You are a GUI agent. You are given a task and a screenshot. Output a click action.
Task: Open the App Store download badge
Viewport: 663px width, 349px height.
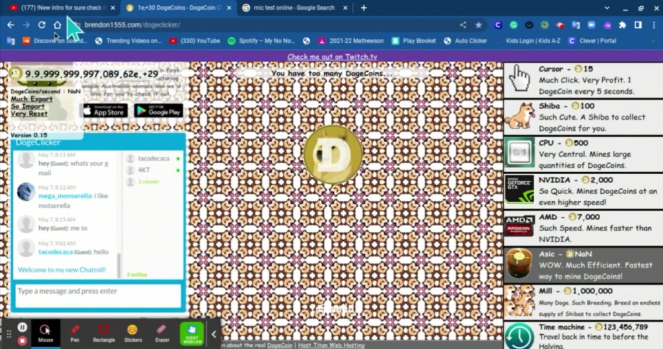click(x=104, y=111)
